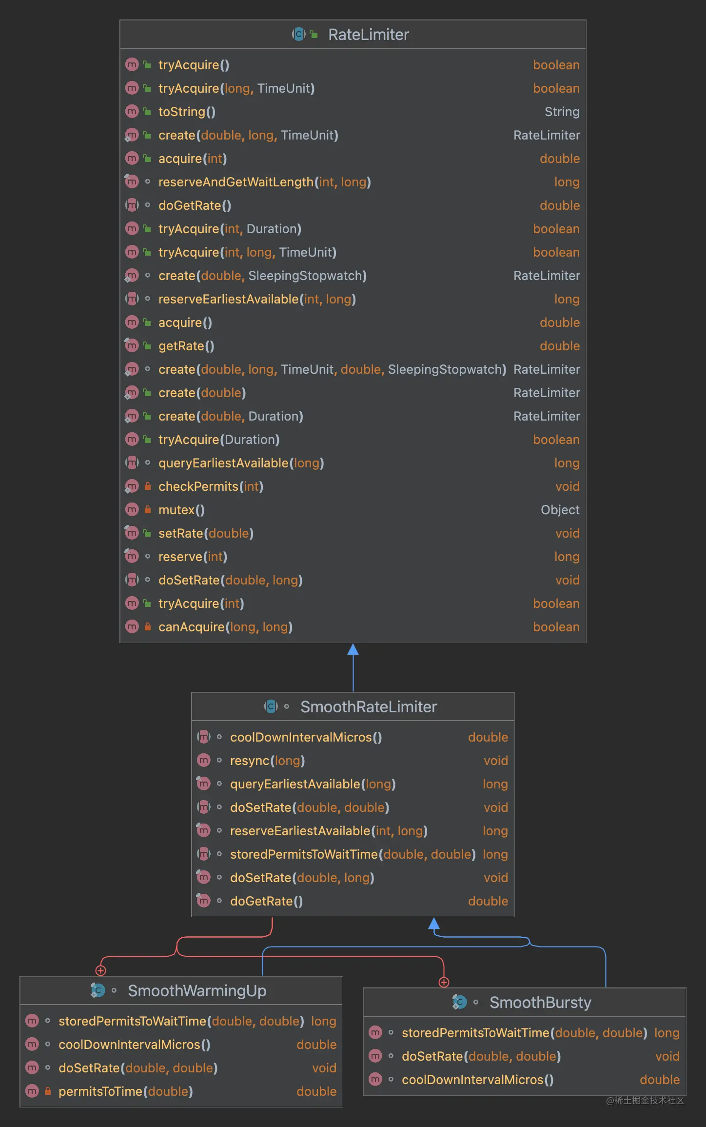Select the longest create method with SleepingStopwatch
Image resolution: width=706 pixels, height=1127 pixels.
coord(353,369)
